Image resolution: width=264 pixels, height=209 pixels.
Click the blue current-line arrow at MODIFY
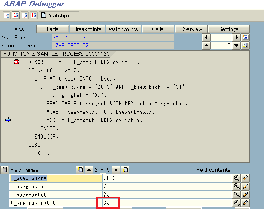click(8, 120)
